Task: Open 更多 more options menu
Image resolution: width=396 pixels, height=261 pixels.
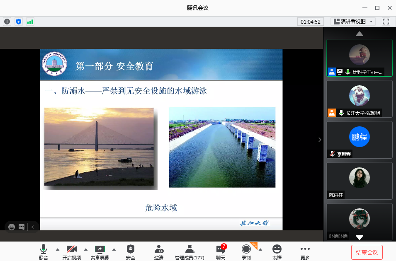Action: tap(305, 249)
